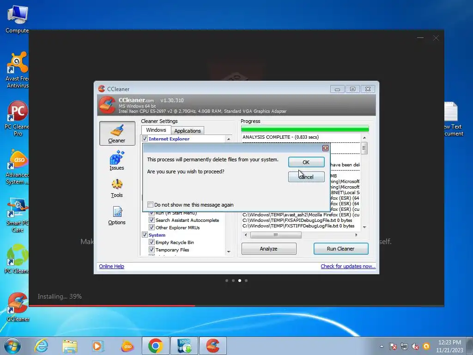The image size is (473, 355).
Task: Open Windows Media Player from the taskbar
Action: click(x=98, y=346)
